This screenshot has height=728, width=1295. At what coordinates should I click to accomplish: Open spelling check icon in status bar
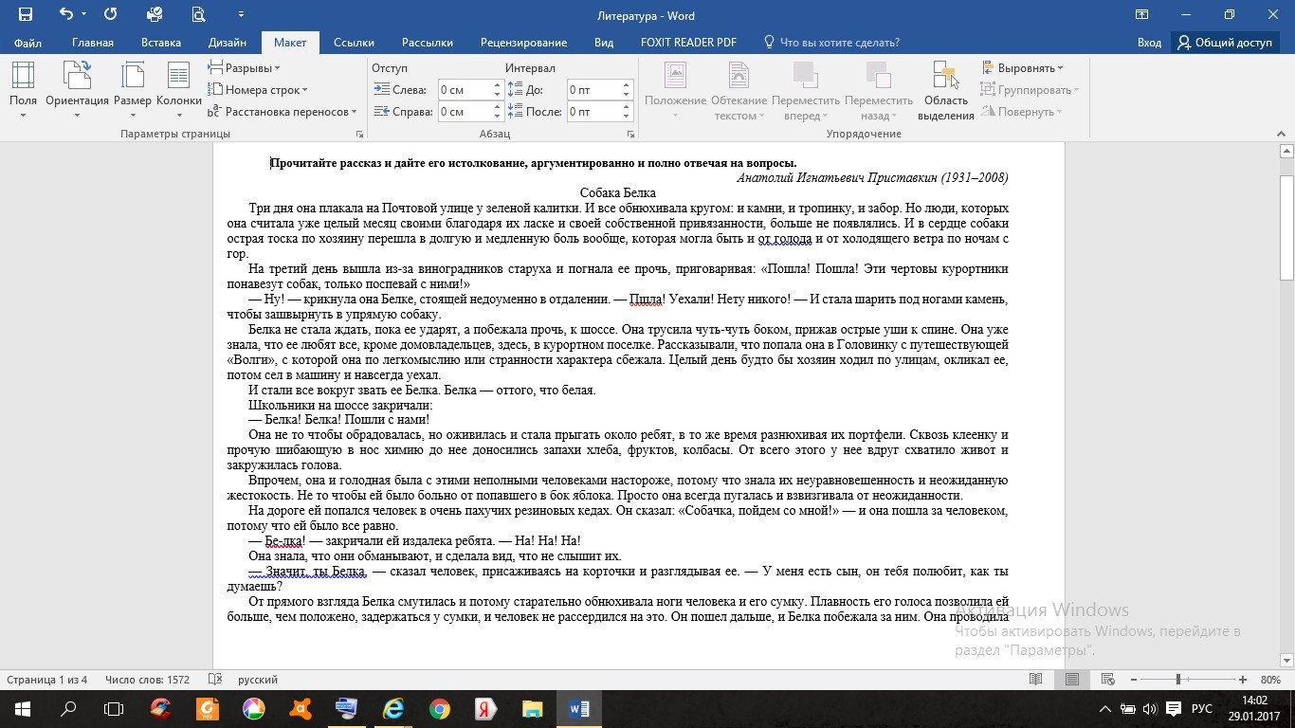215,680
